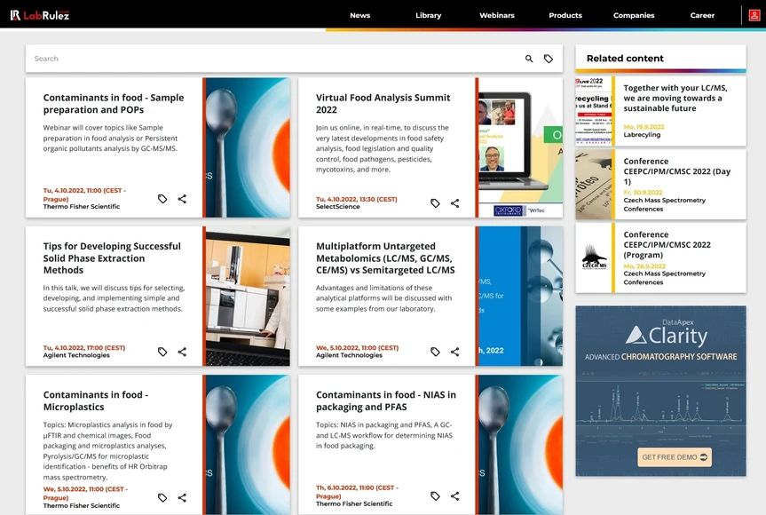Click the Search input field
The image size is (766, 515).
(x=273, y=59)
